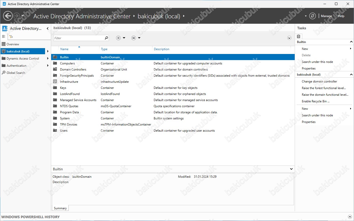
Task: Select the Computers container icon
Action: [55, 63]
